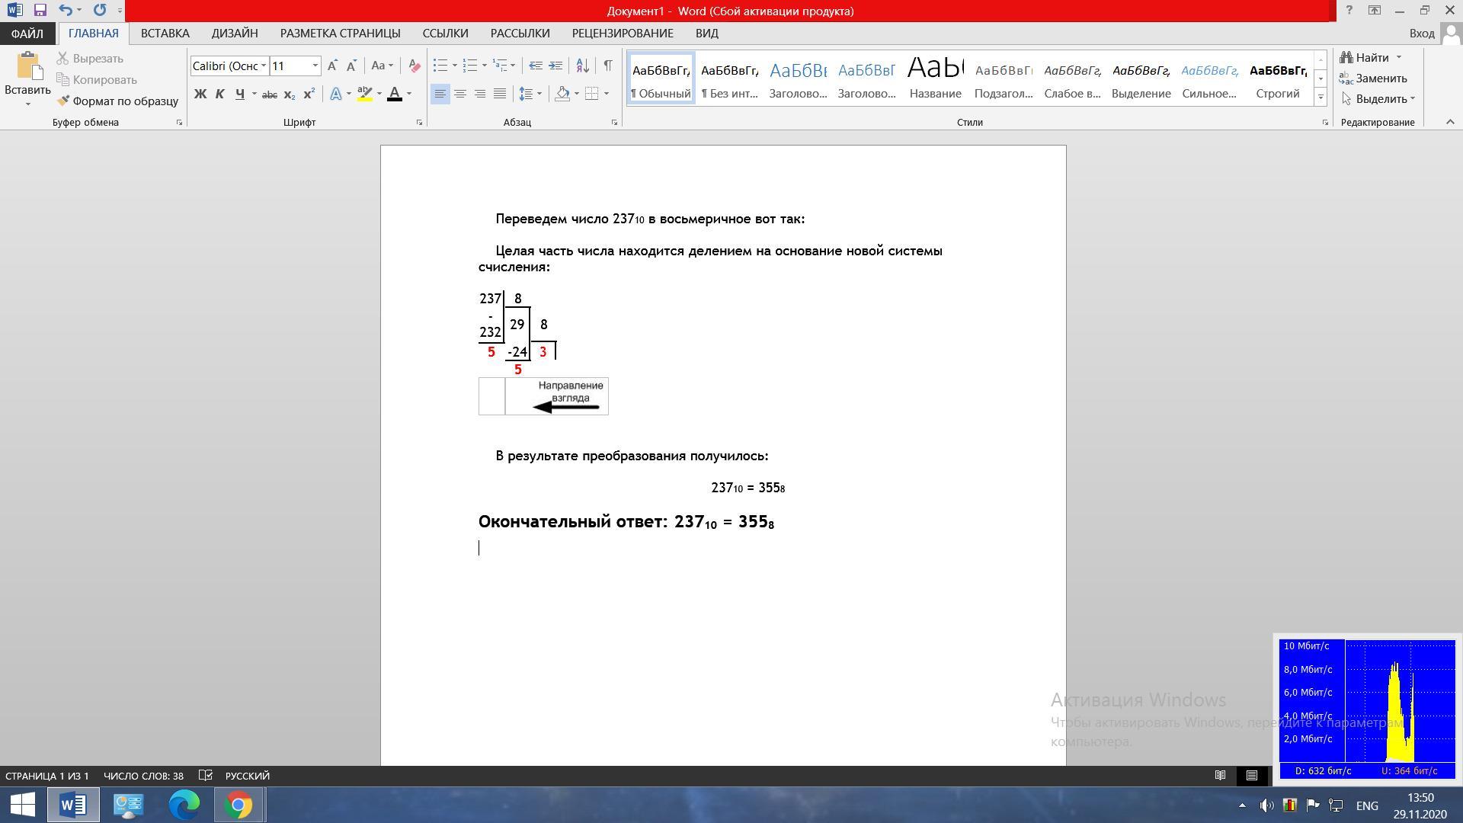Expand the Styles gallery more arrow
The width and height of the screenshot is (1463, 823).
coord(1321,97)
